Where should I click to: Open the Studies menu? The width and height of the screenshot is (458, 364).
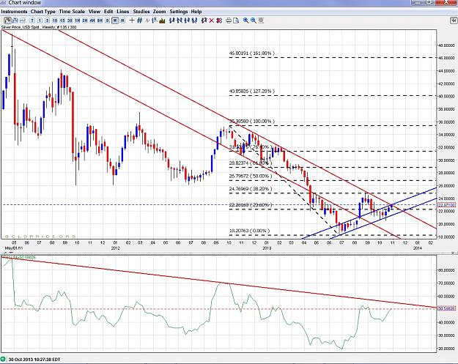tap(141, 12)
